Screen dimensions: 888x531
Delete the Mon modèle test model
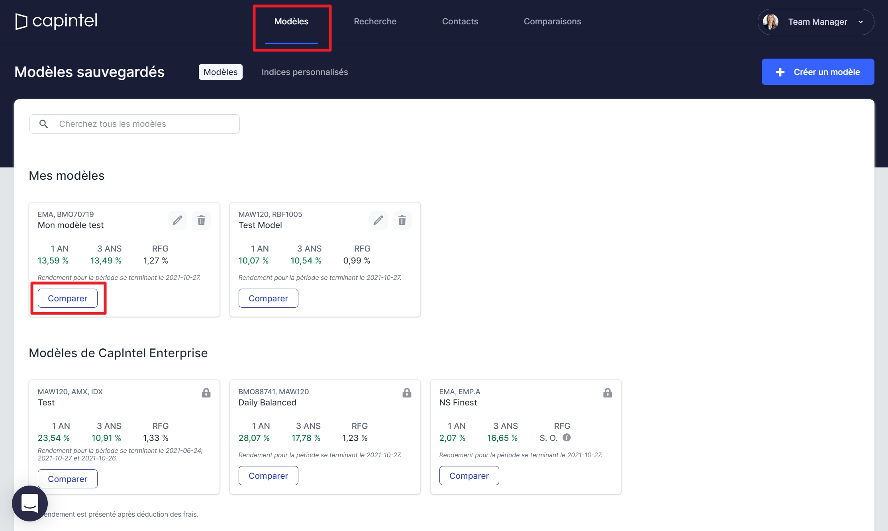(201, 220)
